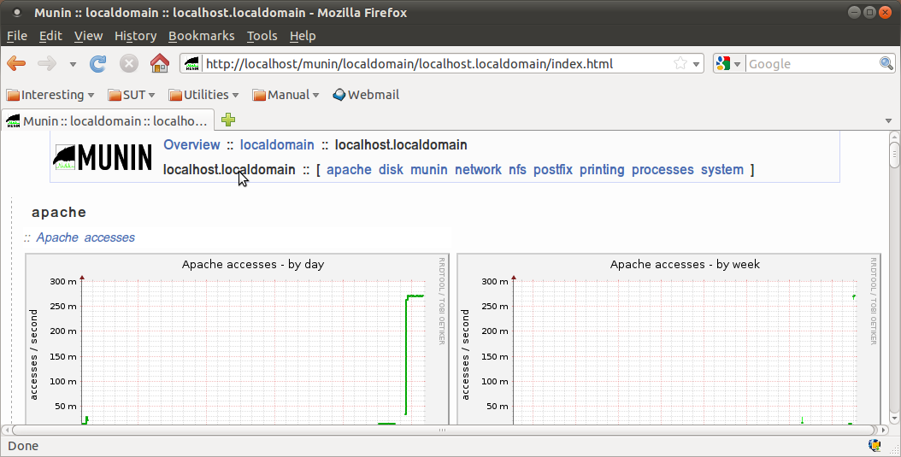Jump to the apache category link

pyautogui.click(x=349, y=169)
